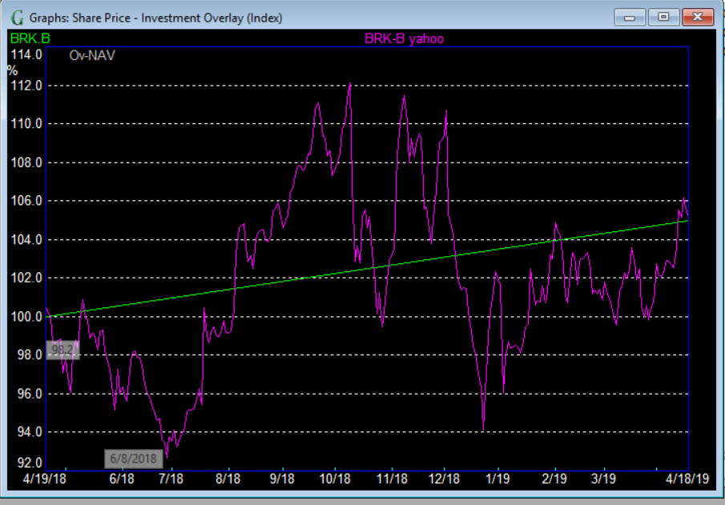Click the % unit label on the axis

[x=13, y=70]
